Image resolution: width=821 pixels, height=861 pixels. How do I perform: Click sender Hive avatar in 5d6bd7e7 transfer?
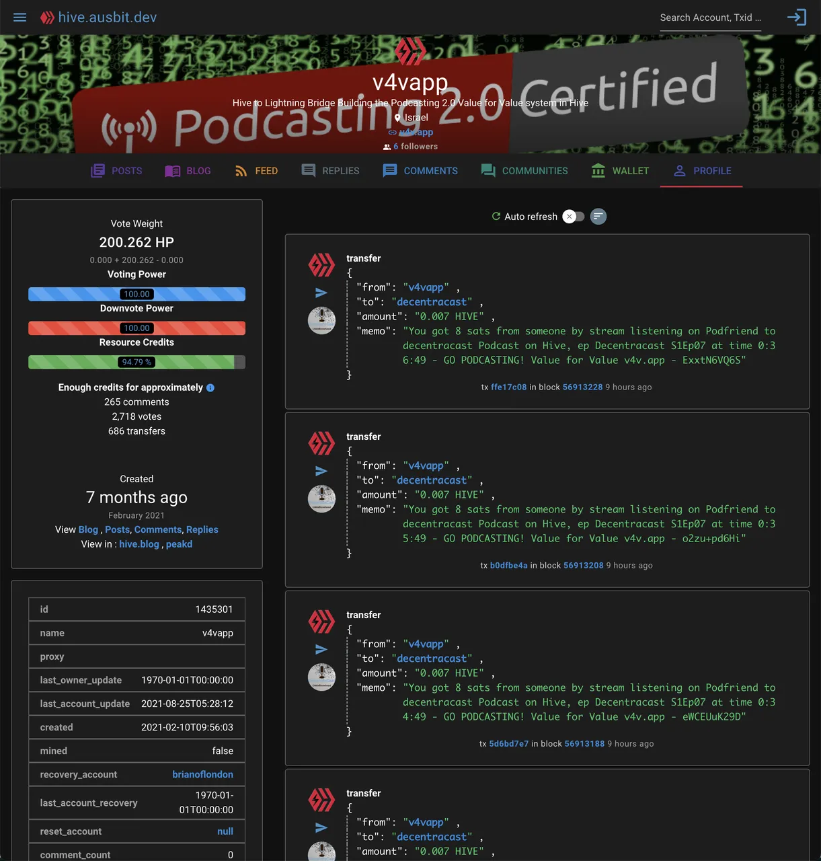click(321, 622)
